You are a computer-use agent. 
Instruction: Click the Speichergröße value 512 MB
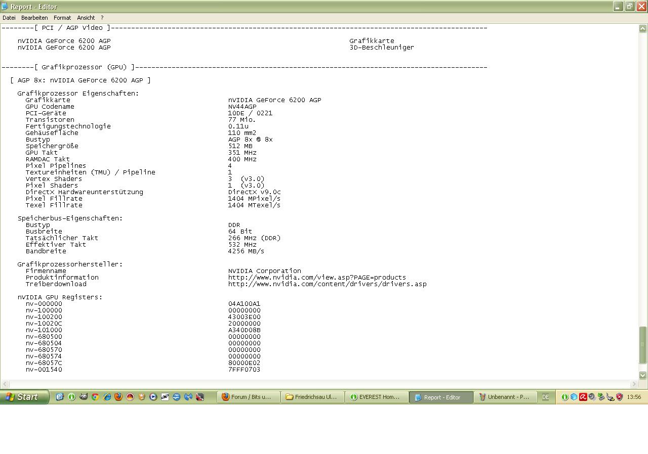click(x=240, y=146)
